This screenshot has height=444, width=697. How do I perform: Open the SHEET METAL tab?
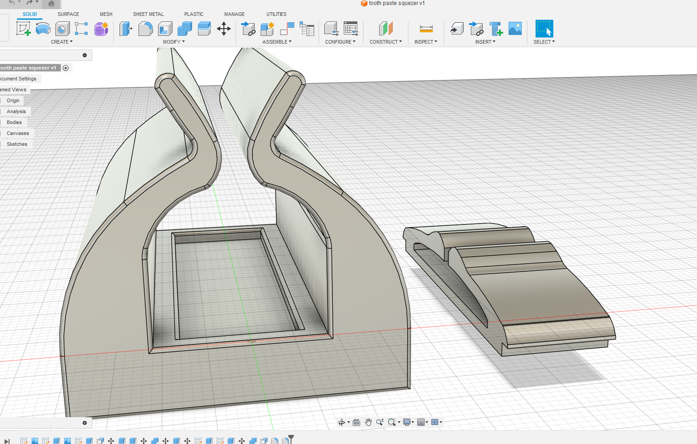point(148,14)
